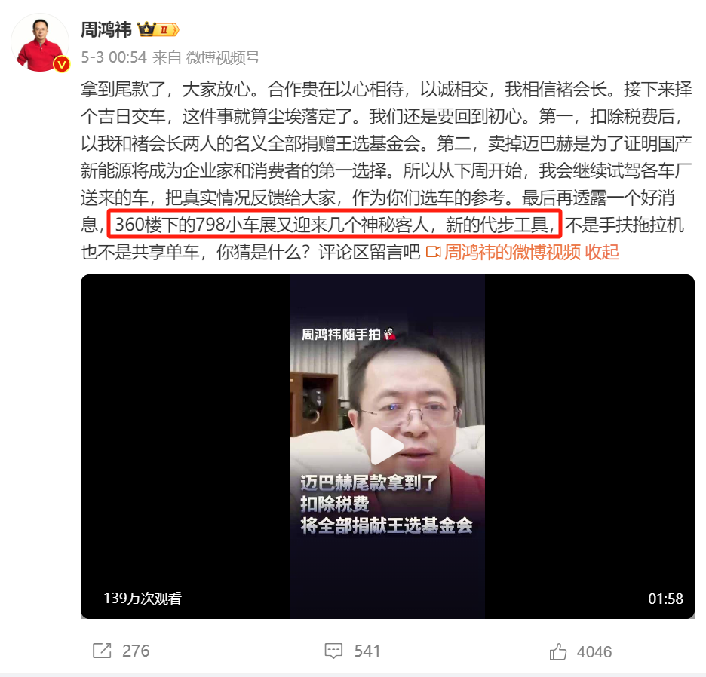Click the small video camera icon before the link

(x=433, y=252)
